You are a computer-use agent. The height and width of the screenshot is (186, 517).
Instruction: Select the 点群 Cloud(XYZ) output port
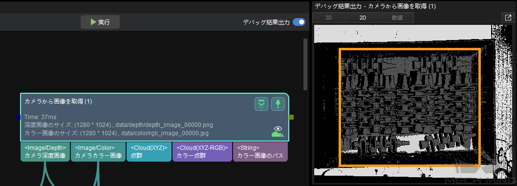point(149,152)
